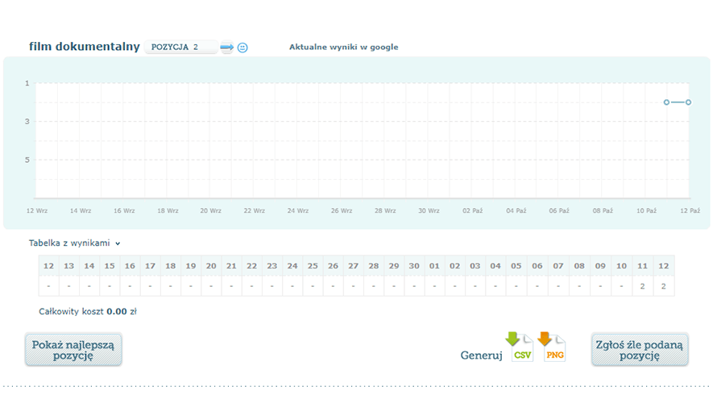Click the 'film dokumentalny' heading
Screen dimensions: 717x403
84,47
